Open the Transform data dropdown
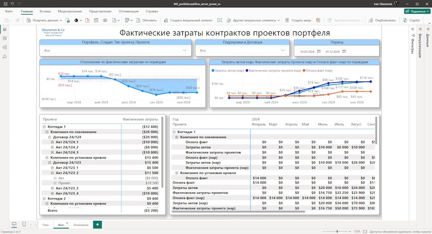 pos(128,20)
